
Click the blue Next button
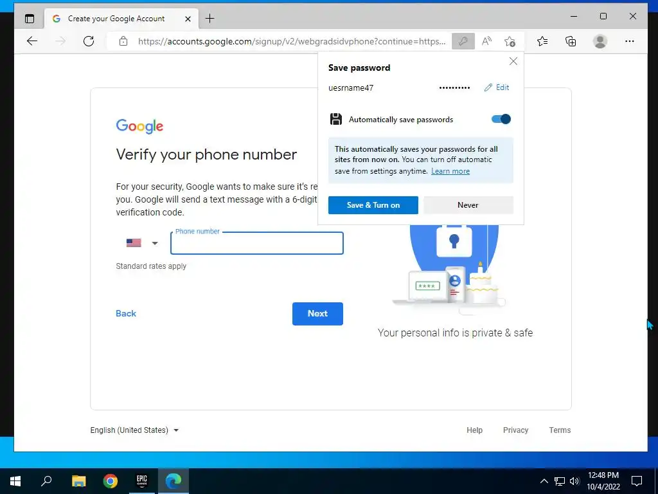[317, 313]
